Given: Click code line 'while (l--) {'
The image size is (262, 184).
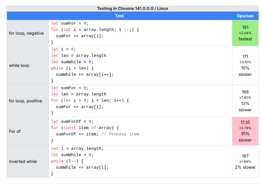Looking at the screenshot, I should [x=67, y=161].
